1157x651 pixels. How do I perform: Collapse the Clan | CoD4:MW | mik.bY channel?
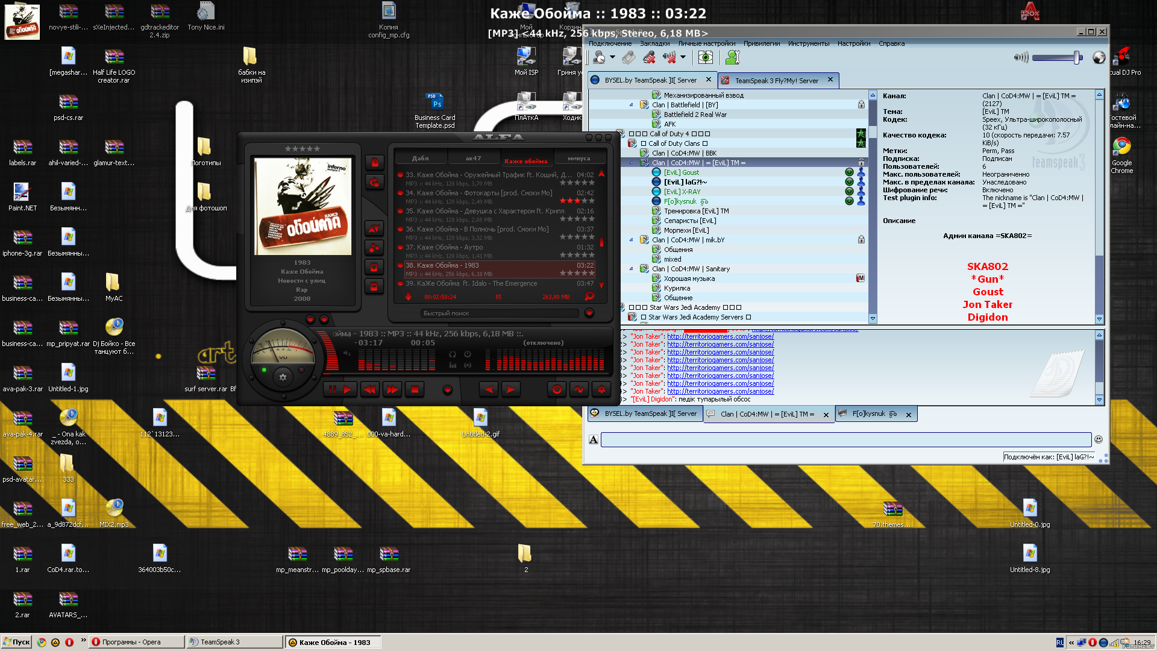(x=632, y=240)
